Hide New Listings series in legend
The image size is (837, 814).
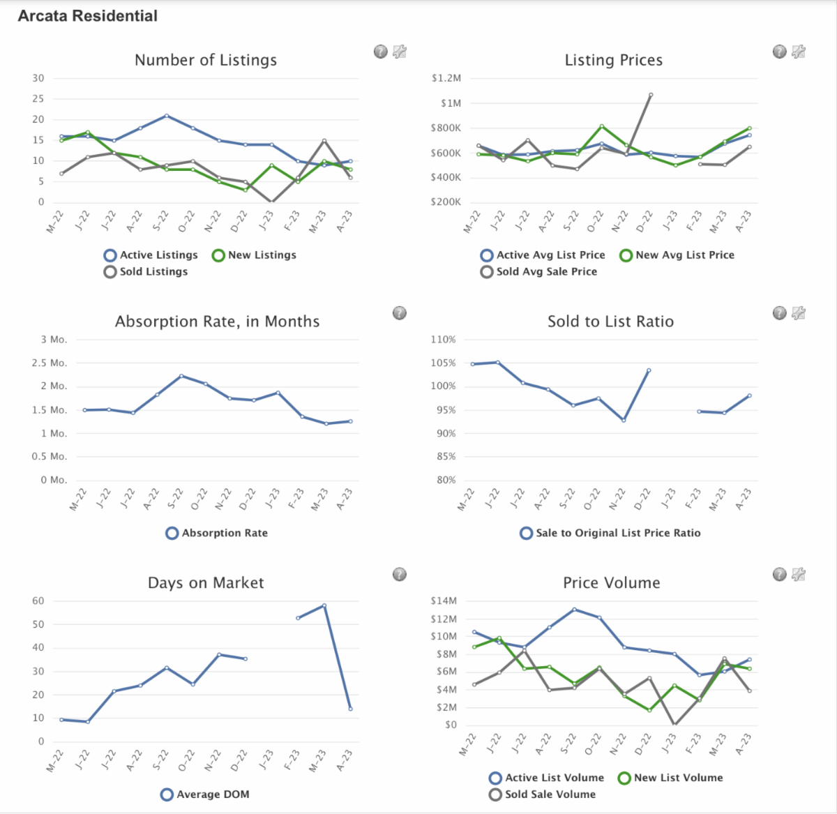pyautogui.click(x=254, y=255)
